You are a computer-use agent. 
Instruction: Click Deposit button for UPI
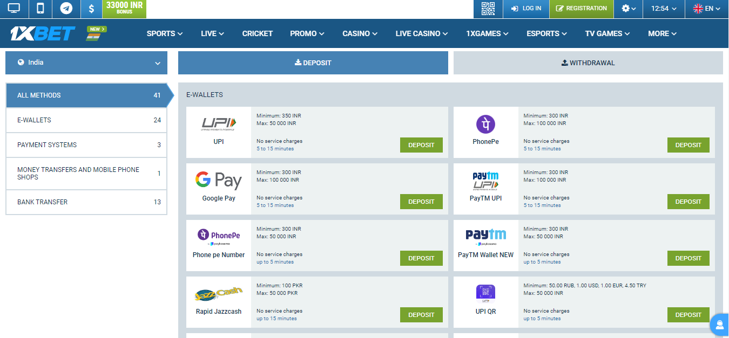(421, 145)
